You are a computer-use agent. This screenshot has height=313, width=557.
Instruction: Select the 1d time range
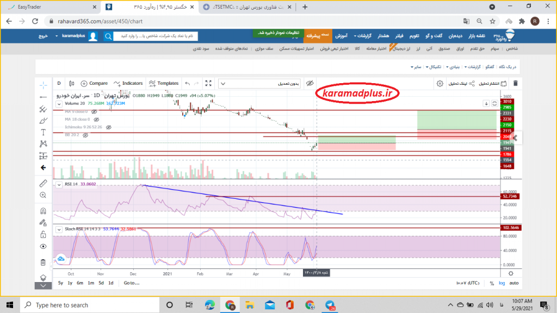[x=111, y=283]
